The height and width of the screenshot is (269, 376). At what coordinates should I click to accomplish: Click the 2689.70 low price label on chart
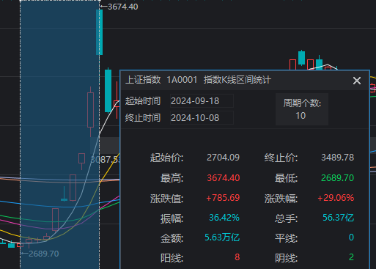point(44,254)
